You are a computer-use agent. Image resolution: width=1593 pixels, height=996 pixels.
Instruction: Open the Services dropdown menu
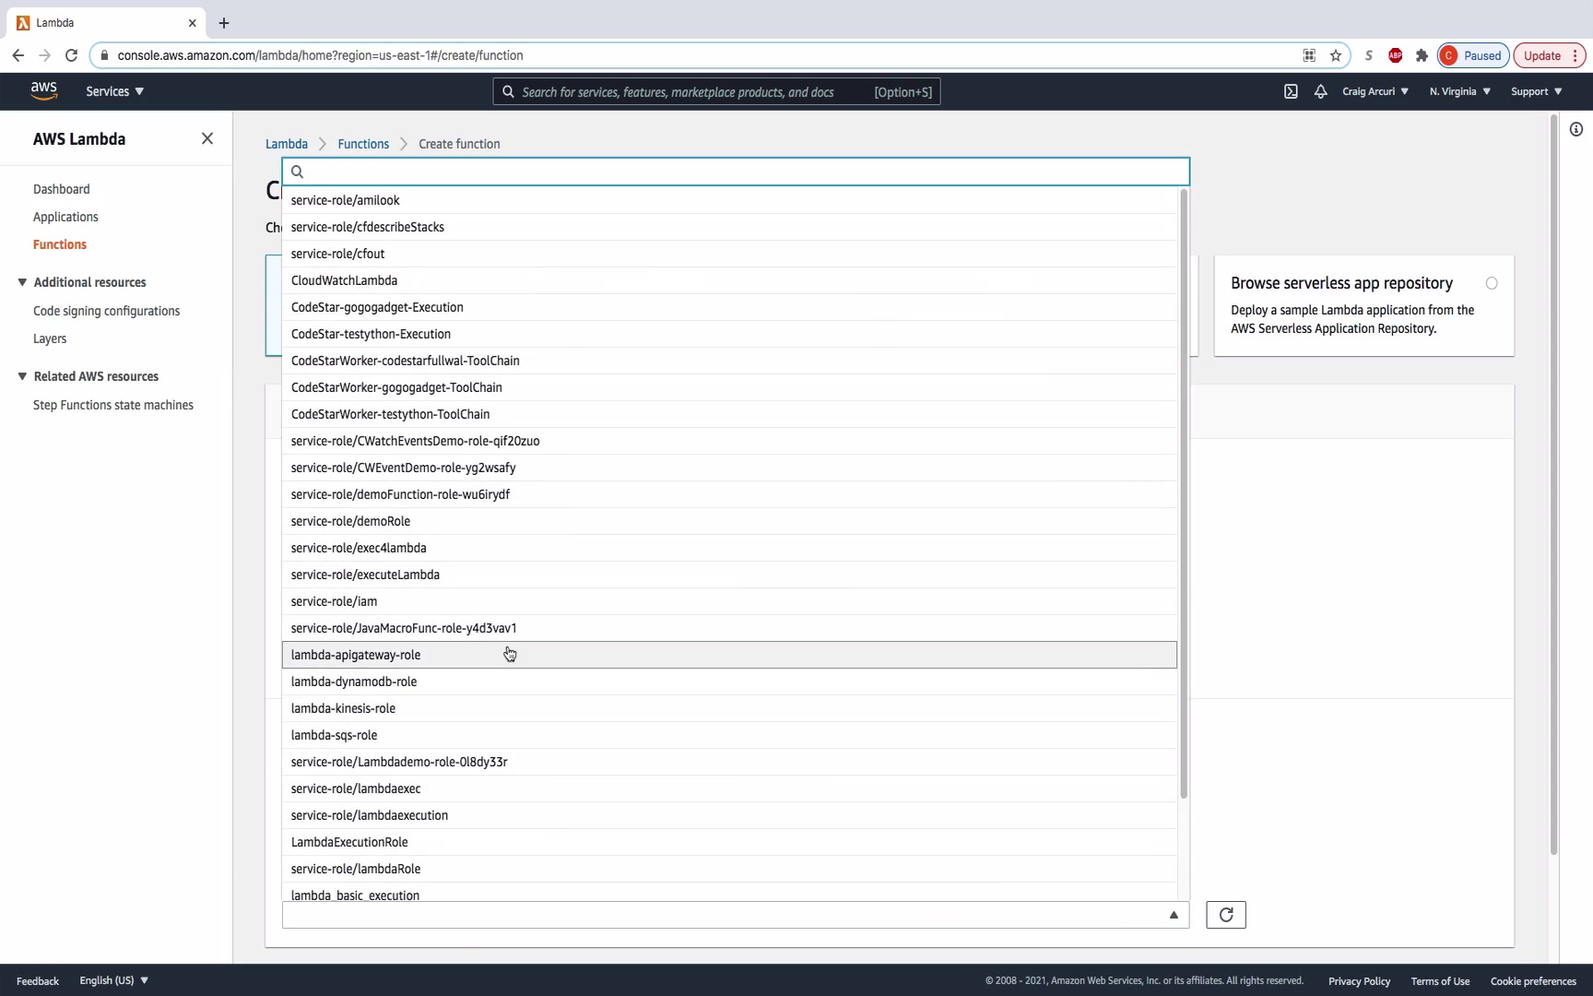(114, 91)
